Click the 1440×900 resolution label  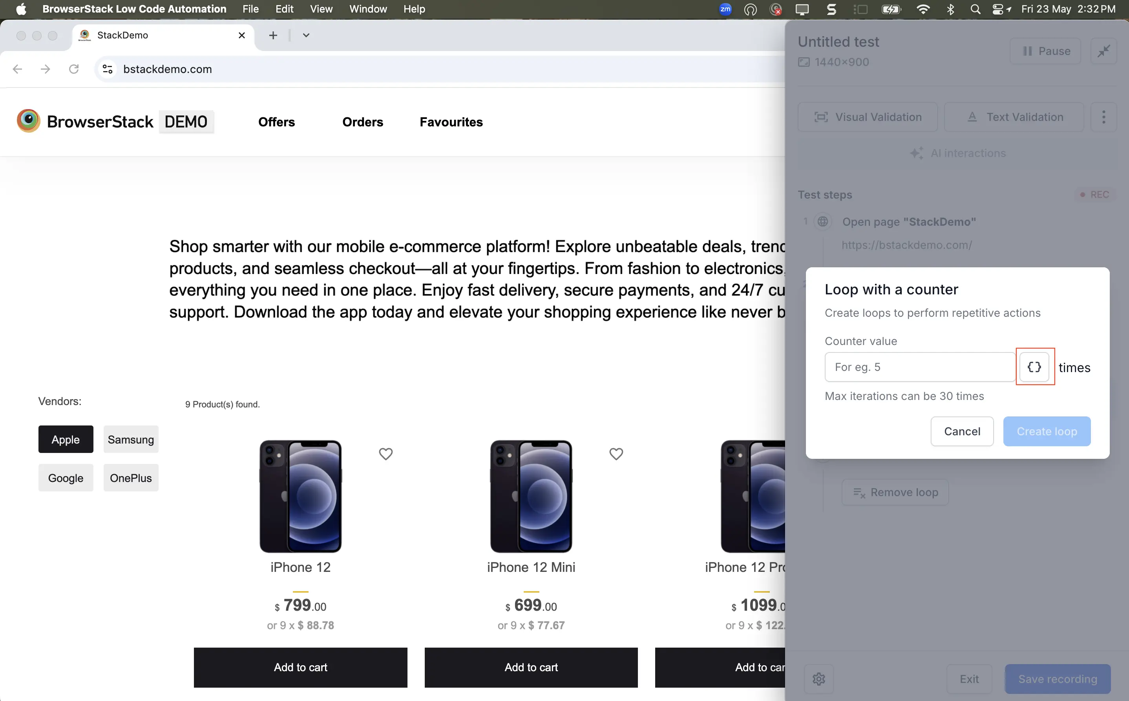click(x=842, y=62)
